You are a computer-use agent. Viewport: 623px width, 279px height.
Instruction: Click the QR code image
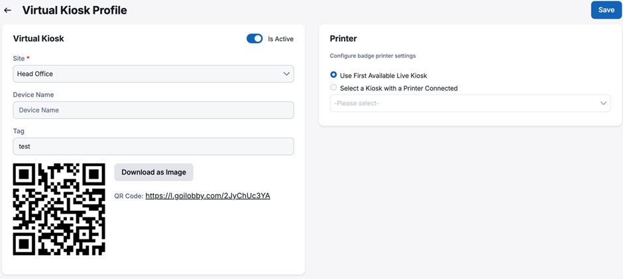coord(59,209)
